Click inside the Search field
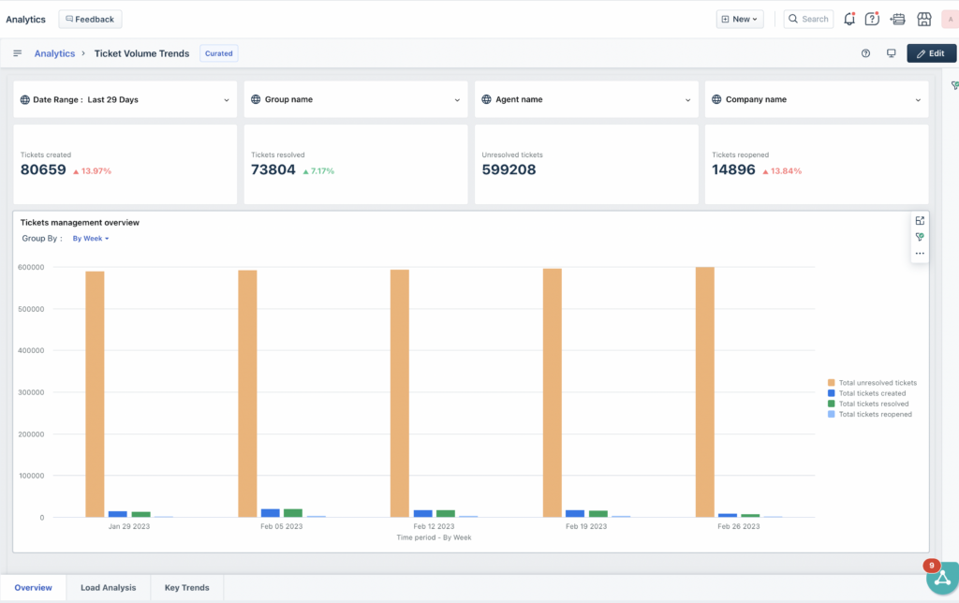Viewport: 959px width, 603px height. [x=808, y=19]
